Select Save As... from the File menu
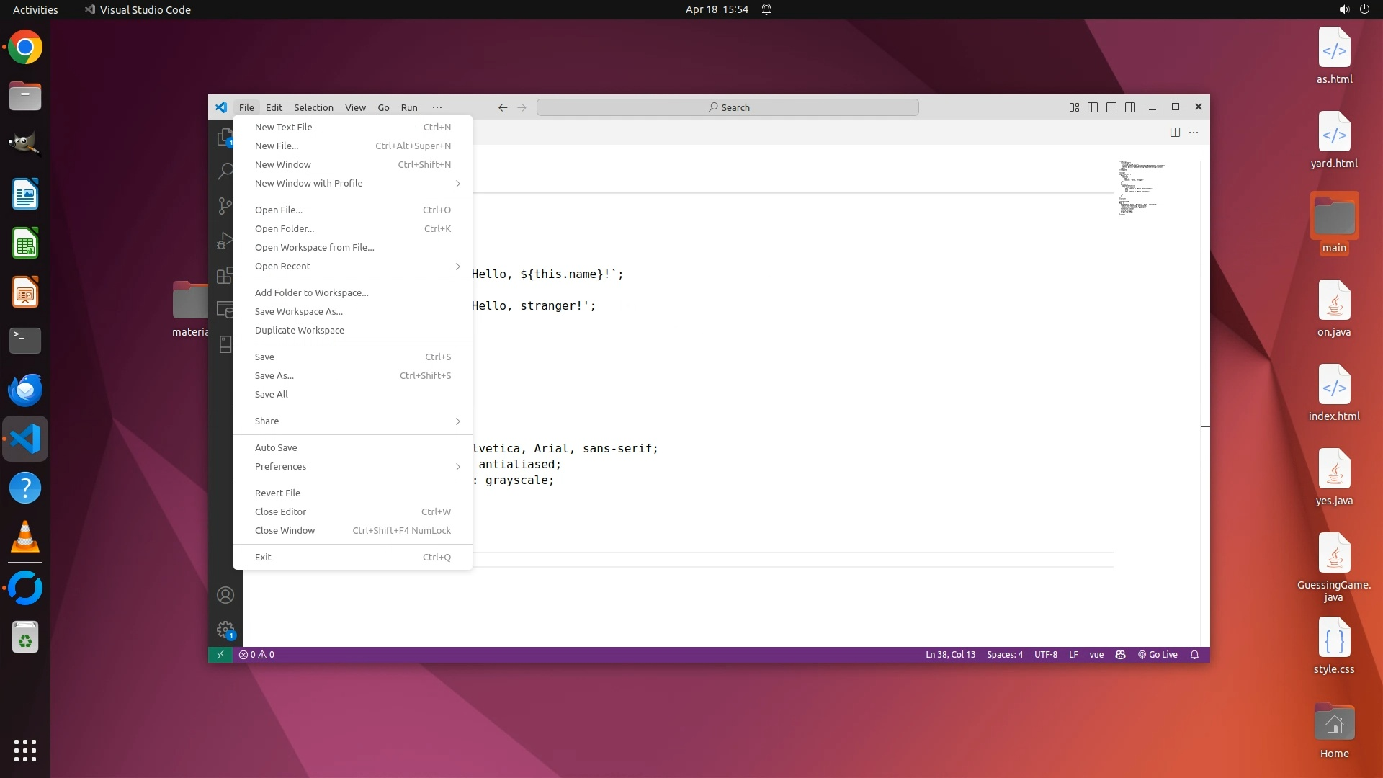This screenshot has height=778, width=1383. [274, 375]
